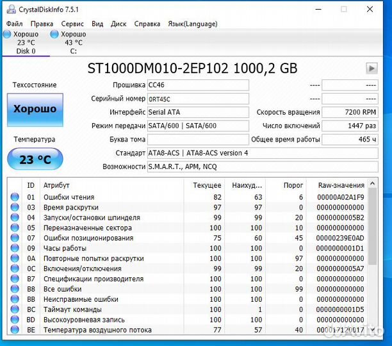Click the Атрибут column header
Screen dimensions: 392x346
(111, 185)
